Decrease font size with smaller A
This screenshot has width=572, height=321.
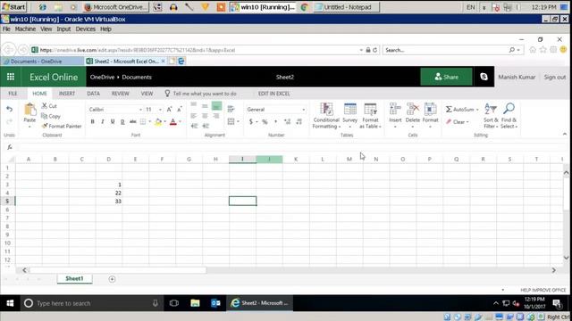[180, 109]
